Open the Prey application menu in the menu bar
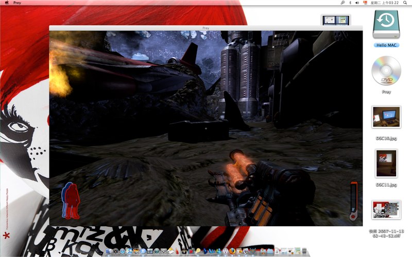This screenshot has height=257, width=412. (17, 3)
